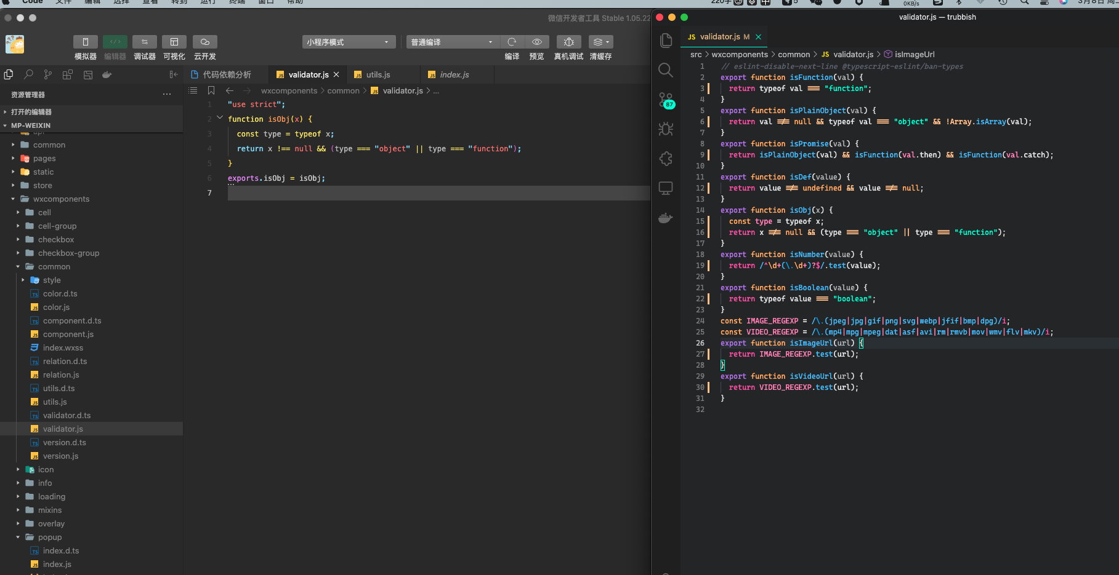The width and height of the screenshot is (1119, 575).
Task: Collapse the explorer sidebar arrow icon
Action: 174,74
